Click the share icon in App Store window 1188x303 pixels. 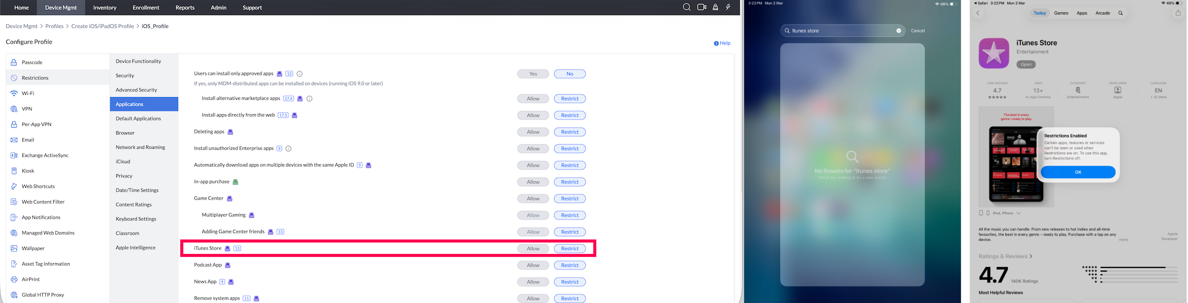click(1178, 13)
